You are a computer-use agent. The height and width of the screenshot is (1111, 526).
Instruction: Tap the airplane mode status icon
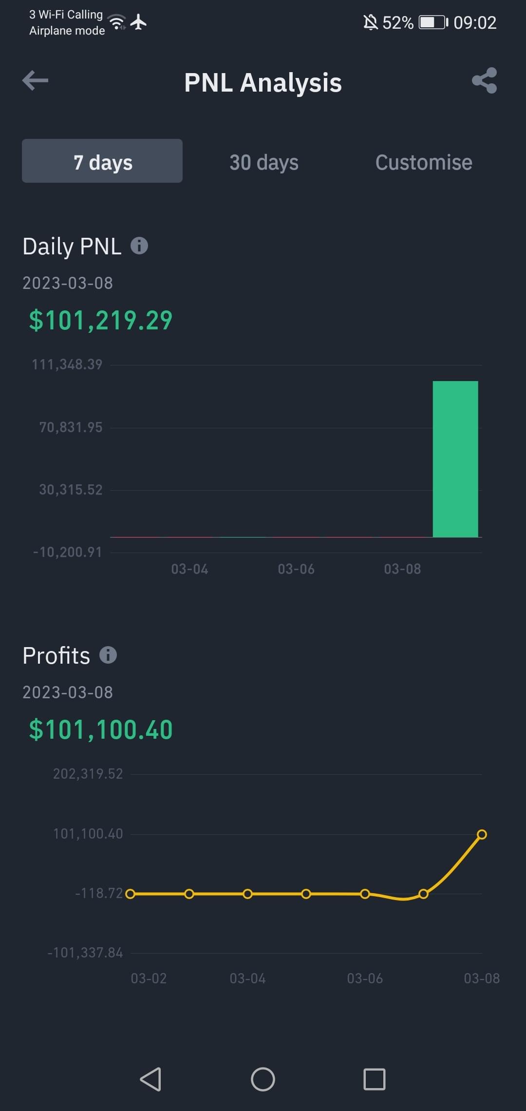pos(139,22)
